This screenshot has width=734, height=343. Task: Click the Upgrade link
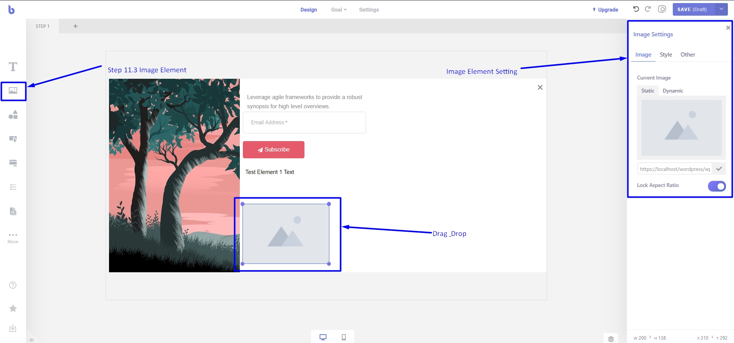click(x=605, y=10)
